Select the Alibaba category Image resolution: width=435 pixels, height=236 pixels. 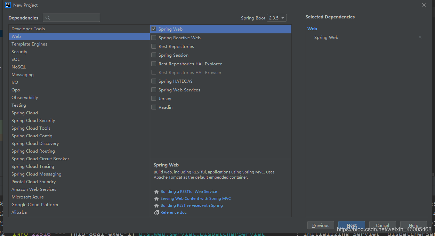point(79,212)
